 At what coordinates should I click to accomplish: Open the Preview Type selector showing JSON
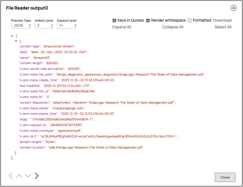coord(19,26)
